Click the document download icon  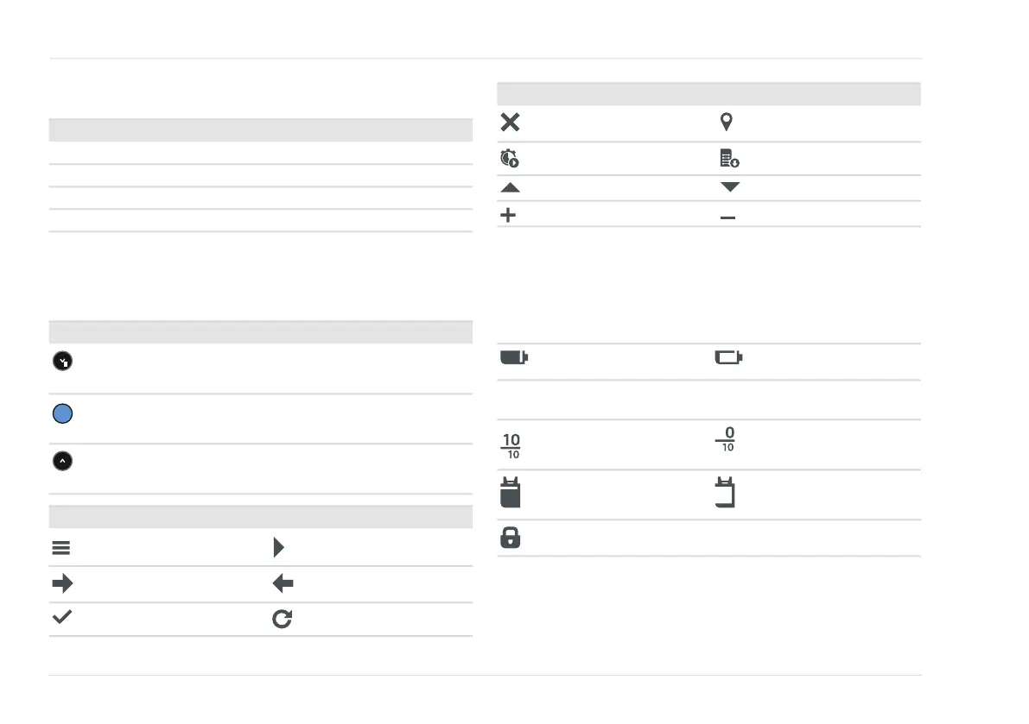(729, 159)
